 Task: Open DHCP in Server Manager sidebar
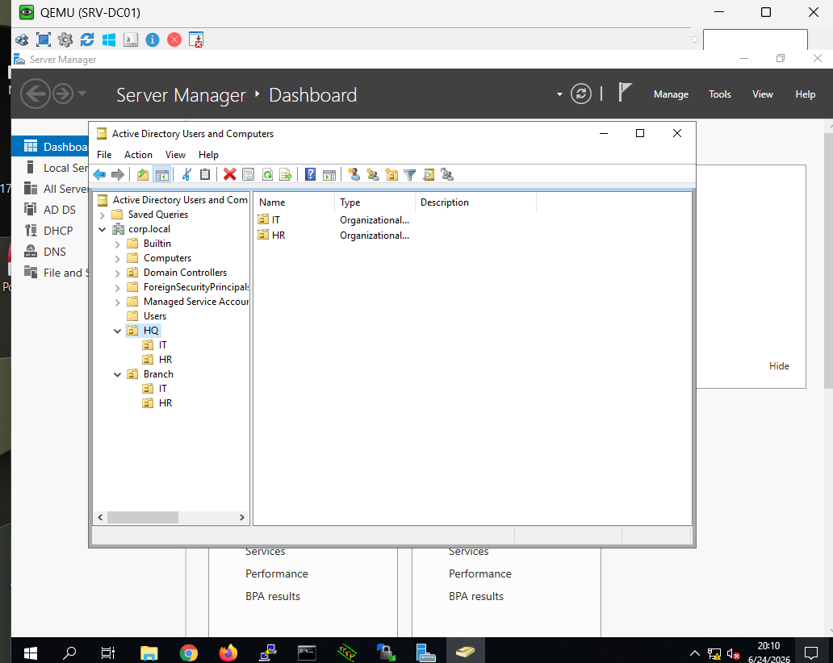58,231
